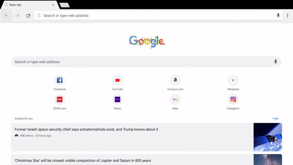Viewport: 293px width, 165px height.
Task: Open a new tab with the tab button
Action: (64, 5)
